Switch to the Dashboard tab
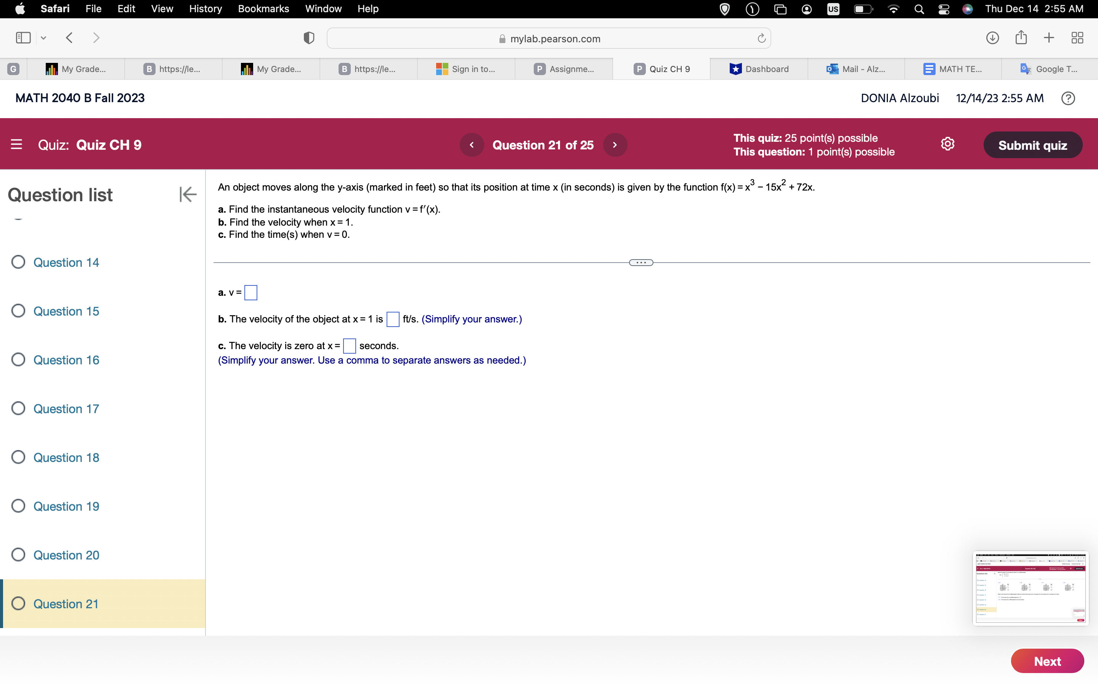1098x686 pixels. (759, 69)
